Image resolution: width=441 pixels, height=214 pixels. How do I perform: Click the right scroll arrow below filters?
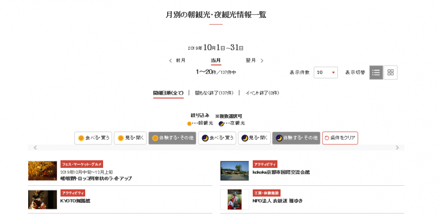click(x=397, y=148)
